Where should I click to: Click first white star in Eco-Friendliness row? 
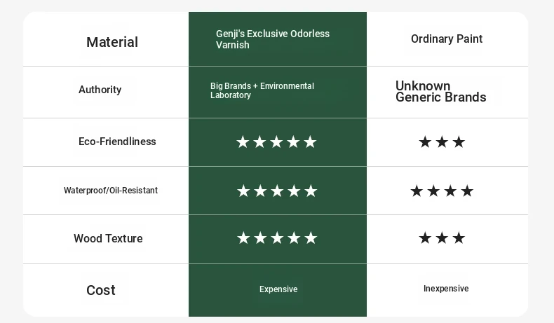tap(243, 142)
